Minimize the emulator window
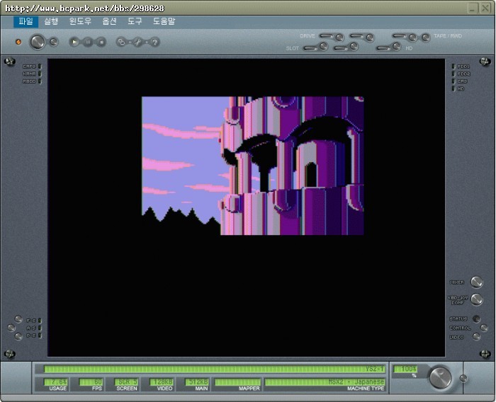This screenshot has width=496, height=402. tap(473, 8)
